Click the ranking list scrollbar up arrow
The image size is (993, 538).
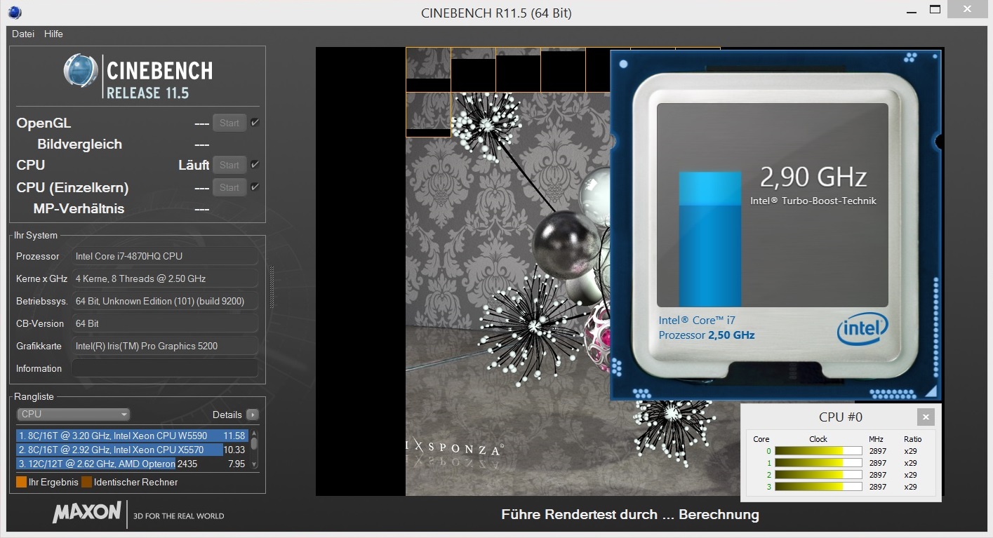254,433
